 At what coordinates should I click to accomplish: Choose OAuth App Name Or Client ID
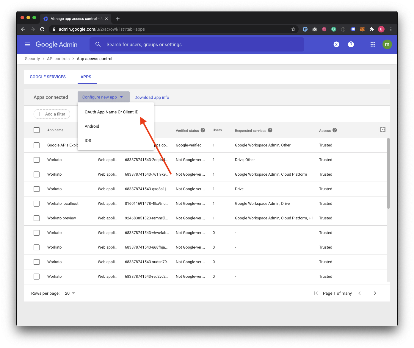click(x=112, y=112)
